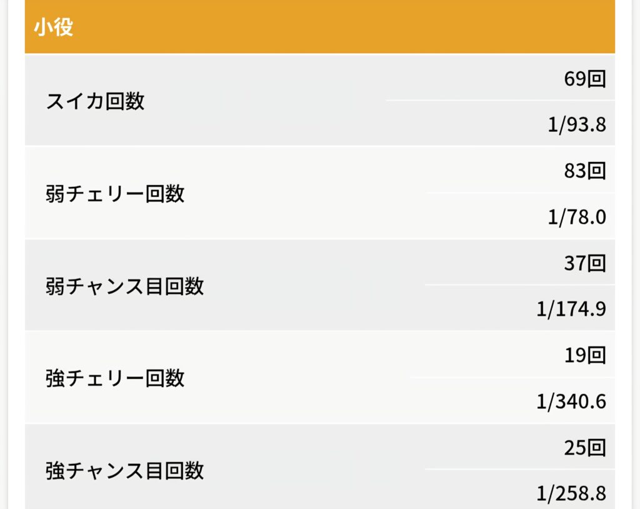Select the 83回 weak cherry count

(x=584, y=171)
